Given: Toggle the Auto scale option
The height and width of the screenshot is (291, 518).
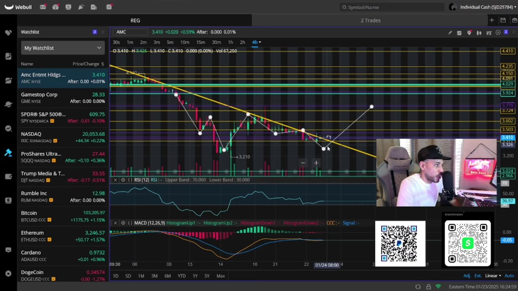Looking at the screenshot, I should coord(509,276).
